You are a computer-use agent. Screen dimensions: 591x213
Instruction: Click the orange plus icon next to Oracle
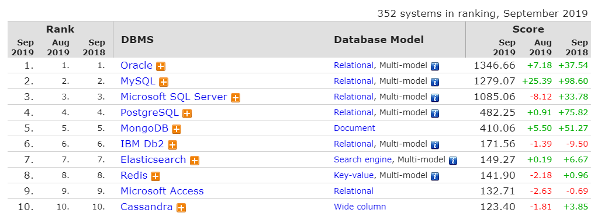coord(161,66)
